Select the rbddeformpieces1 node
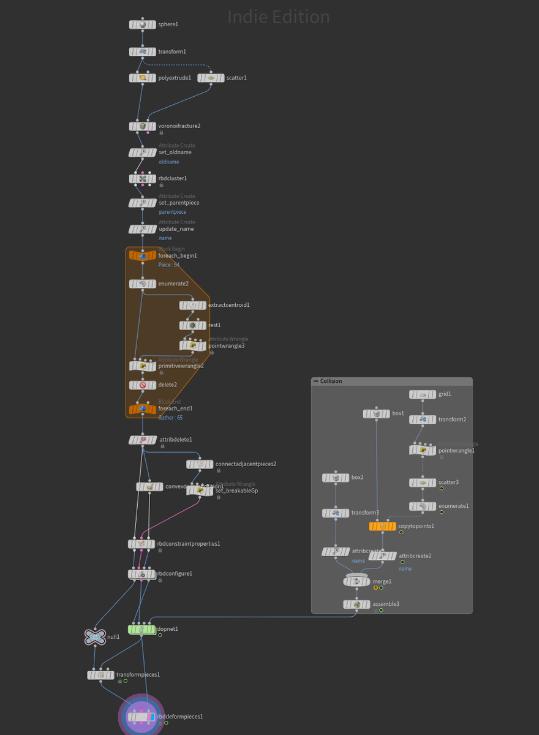 141,717
